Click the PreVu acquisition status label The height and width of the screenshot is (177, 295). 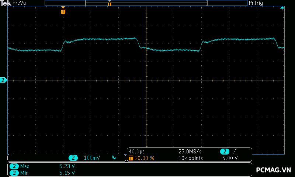19,3
